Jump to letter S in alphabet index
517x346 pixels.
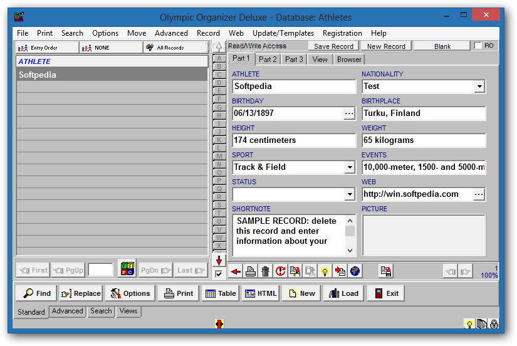point(219,205)
